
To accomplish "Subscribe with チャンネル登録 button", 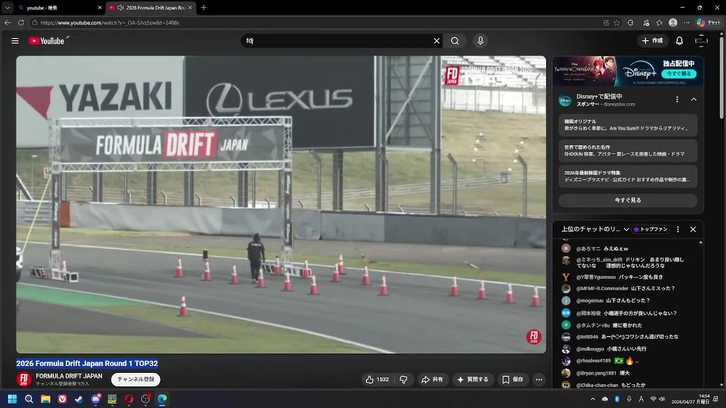I will pyautogui.click(x=136, y=380).
